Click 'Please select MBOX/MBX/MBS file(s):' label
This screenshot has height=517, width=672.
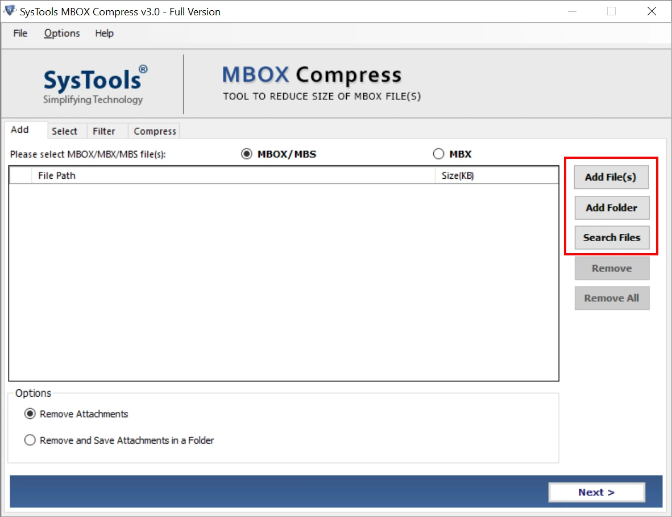point(88,154)
